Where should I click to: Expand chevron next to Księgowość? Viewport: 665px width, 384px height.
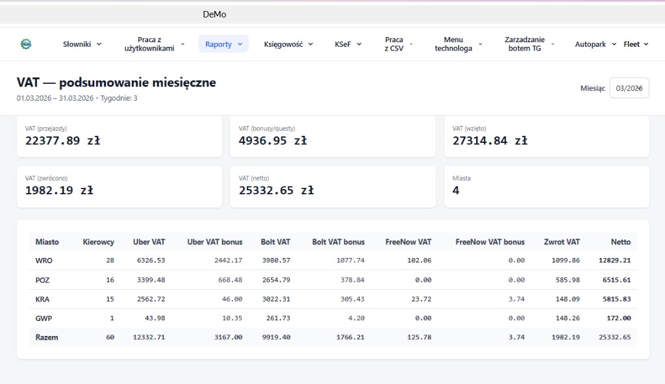(310, 44)
